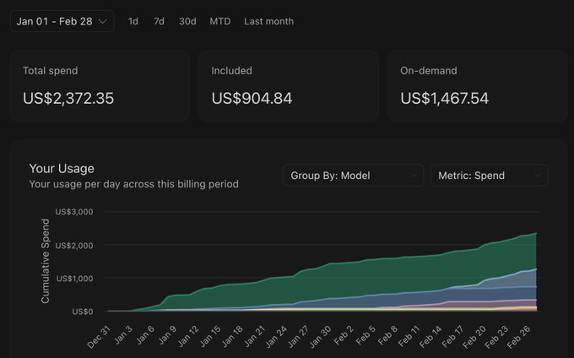The height and width of the screenshot is (358, 574).
Task: Click the Included US$904.84 card
Action: (x=289, y=86)
